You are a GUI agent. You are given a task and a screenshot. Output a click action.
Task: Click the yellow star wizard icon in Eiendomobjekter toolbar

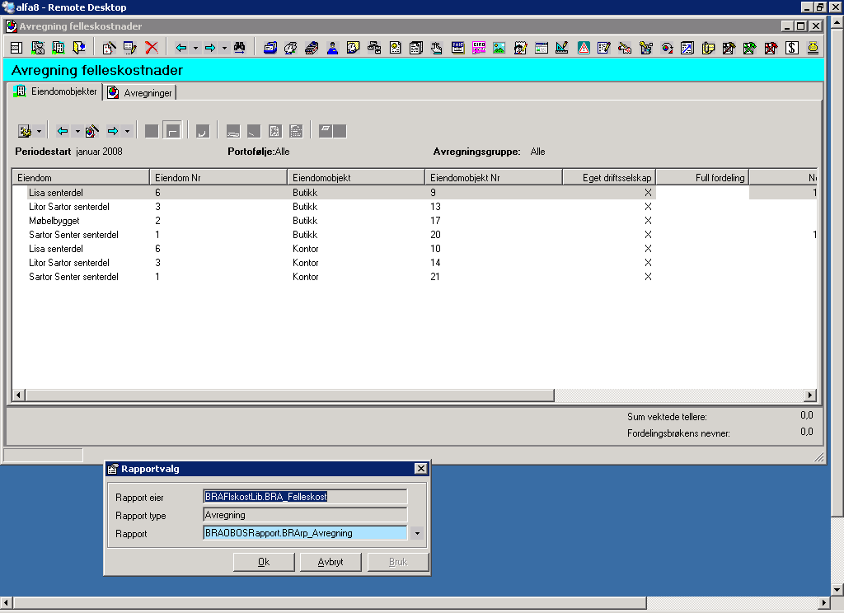[x=25, y=131]
